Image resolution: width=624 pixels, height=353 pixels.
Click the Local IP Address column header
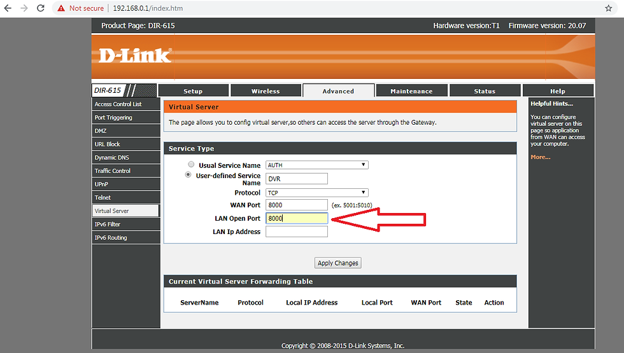click(311, 303)
